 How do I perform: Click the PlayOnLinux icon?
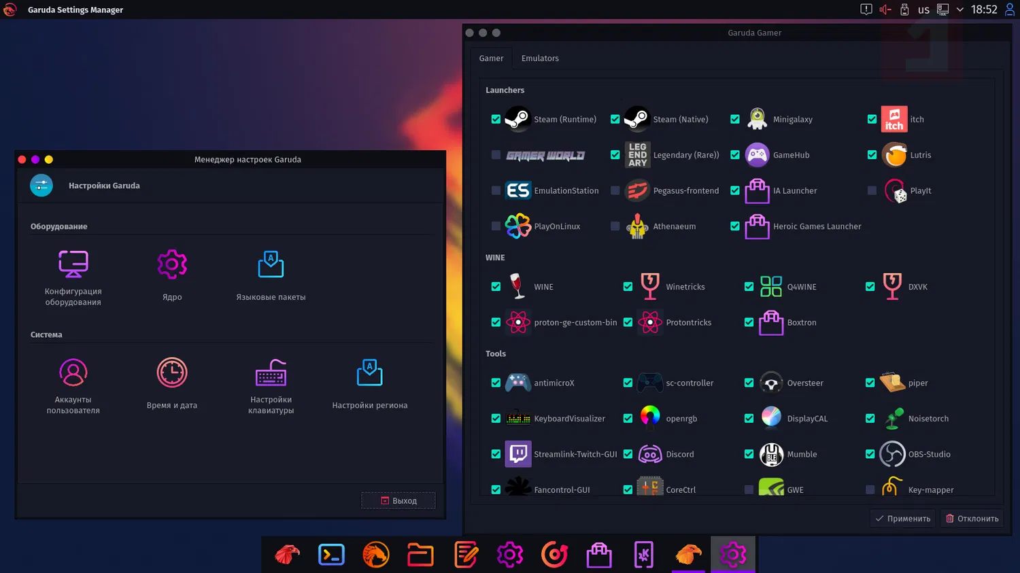(518, 226)
